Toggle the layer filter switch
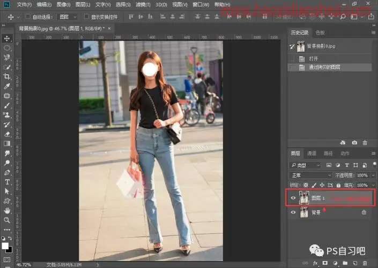378x268 pixels. coord(374,165)
